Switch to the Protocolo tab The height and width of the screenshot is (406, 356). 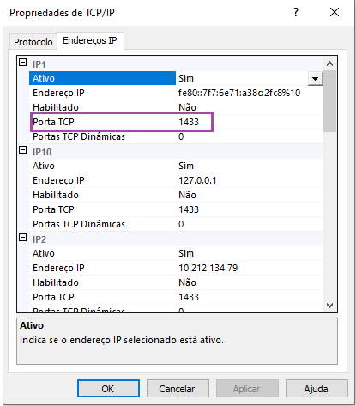click(33, 42)
